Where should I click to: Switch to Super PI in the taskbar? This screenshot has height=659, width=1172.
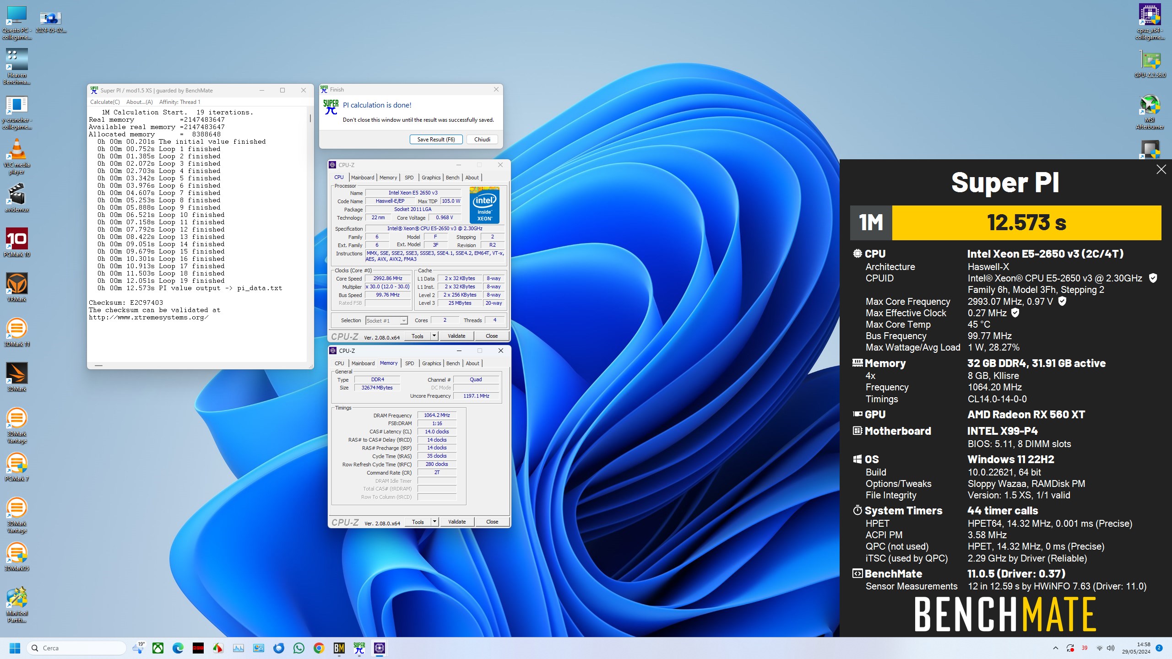pyautogui.click(x=359, y=648)
